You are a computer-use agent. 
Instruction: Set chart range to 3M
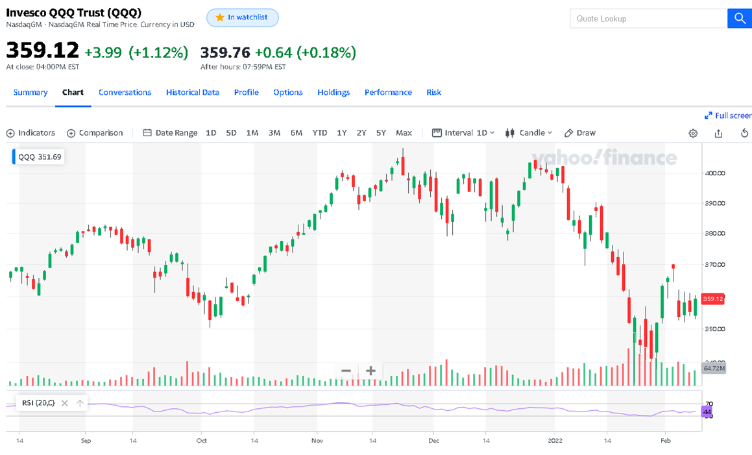(x=274, y=133)
